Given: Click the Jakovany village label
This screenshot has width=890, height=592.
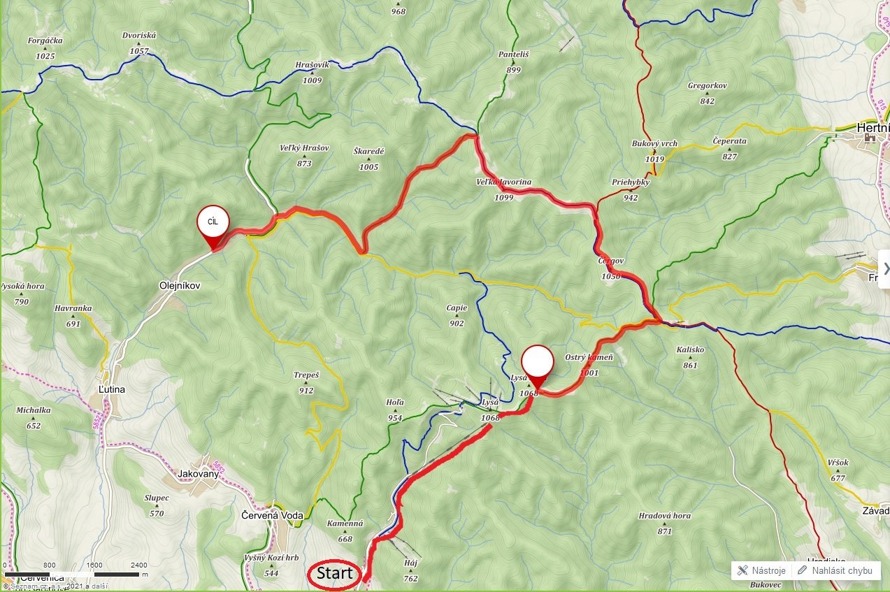Looking at the screenshot, I should click(199, 474).
